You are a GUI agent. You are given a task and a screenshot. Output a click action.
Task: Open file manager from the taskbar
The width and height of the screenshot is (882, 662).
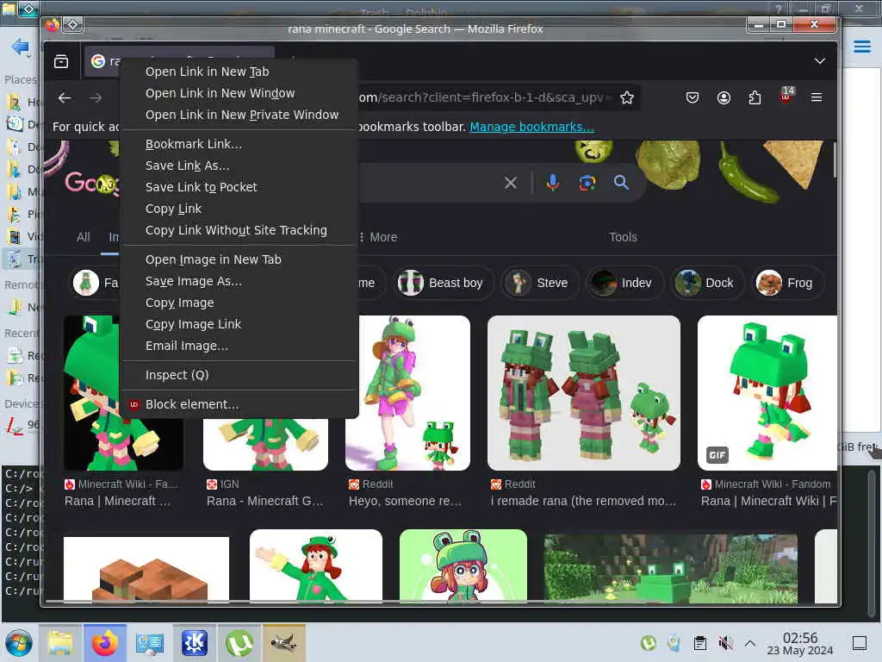point(60,643)
